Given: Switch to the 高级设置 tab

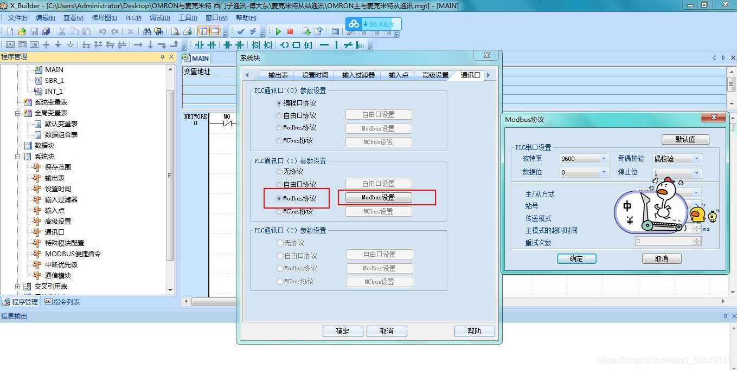Looking at the screenshot, I should pyautogui.click(x=435, y=75).
